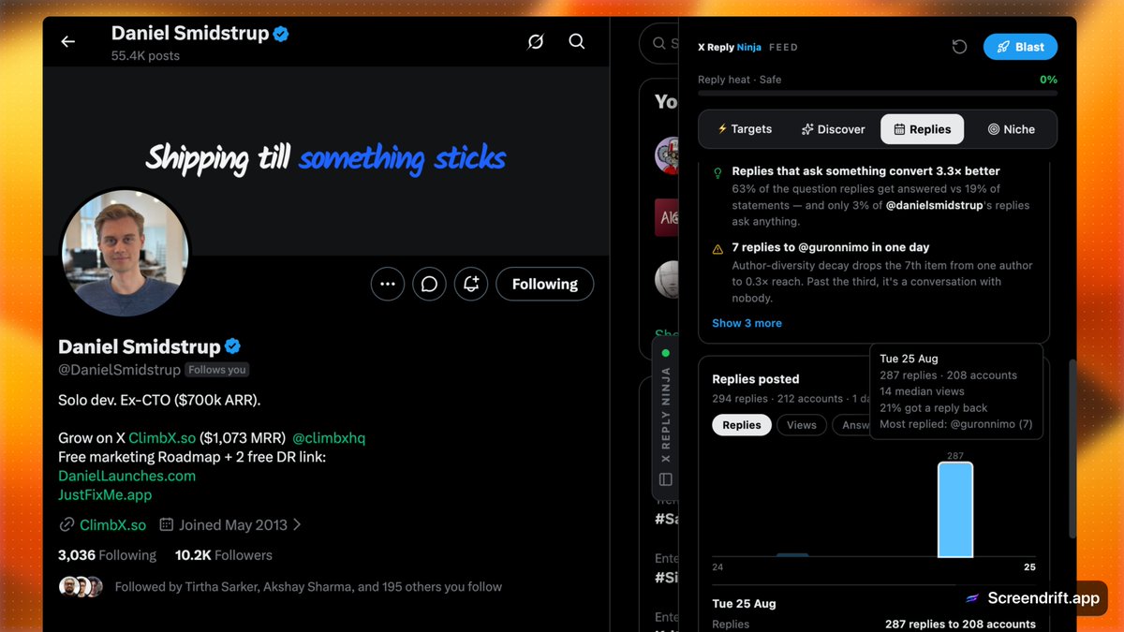View the 3,036 Following list
This screenshot has height=632, width=1124.
107,555
